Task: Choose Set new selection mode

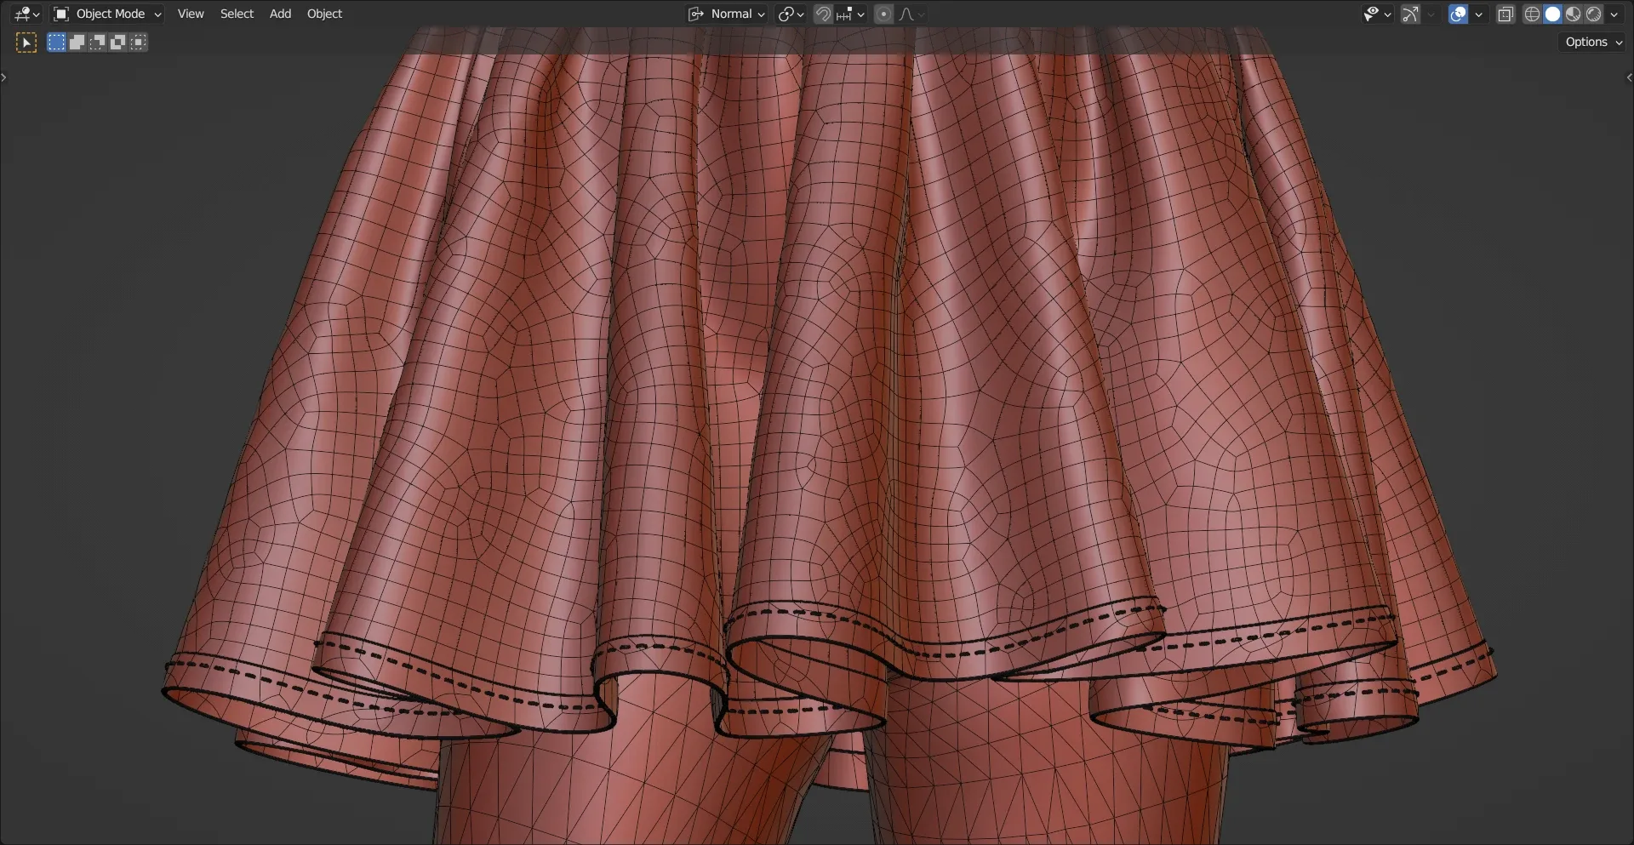Action: pos(56,43)
